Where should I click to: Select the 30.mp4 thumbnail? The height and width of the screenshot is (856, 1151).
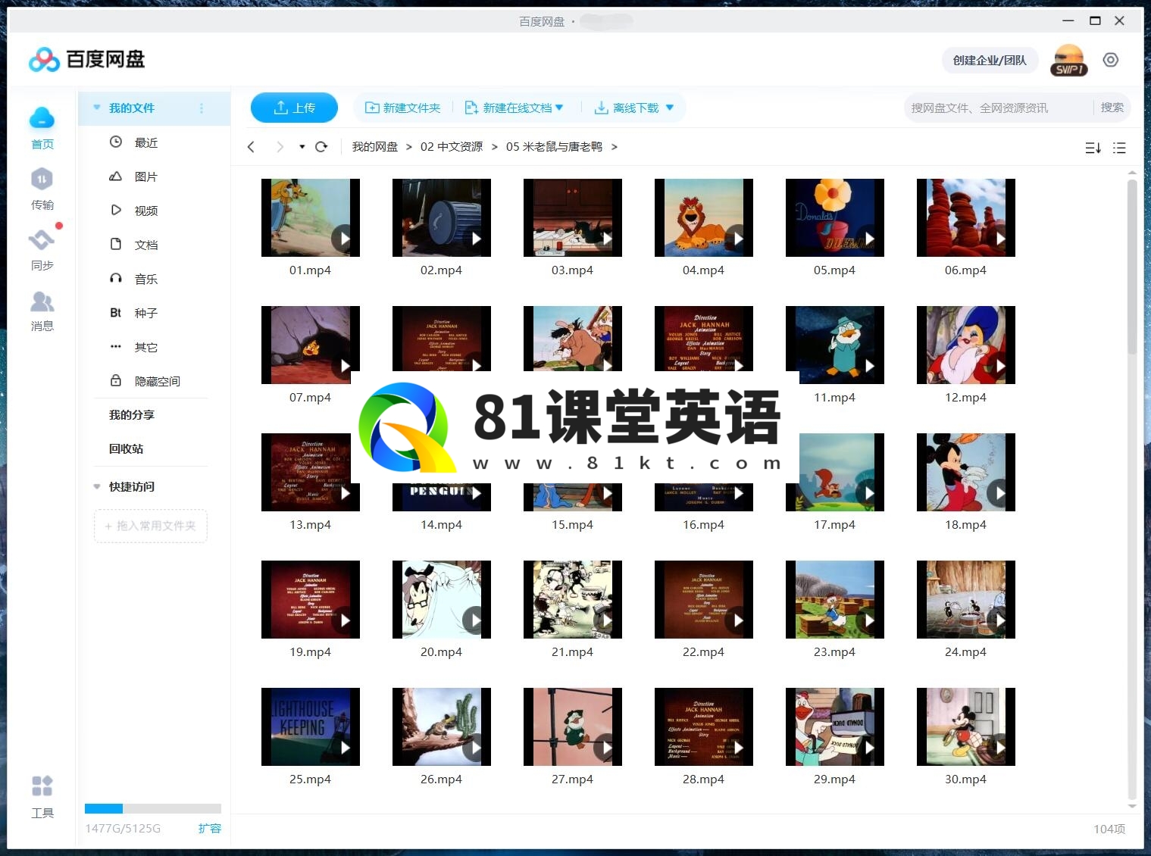966,726
